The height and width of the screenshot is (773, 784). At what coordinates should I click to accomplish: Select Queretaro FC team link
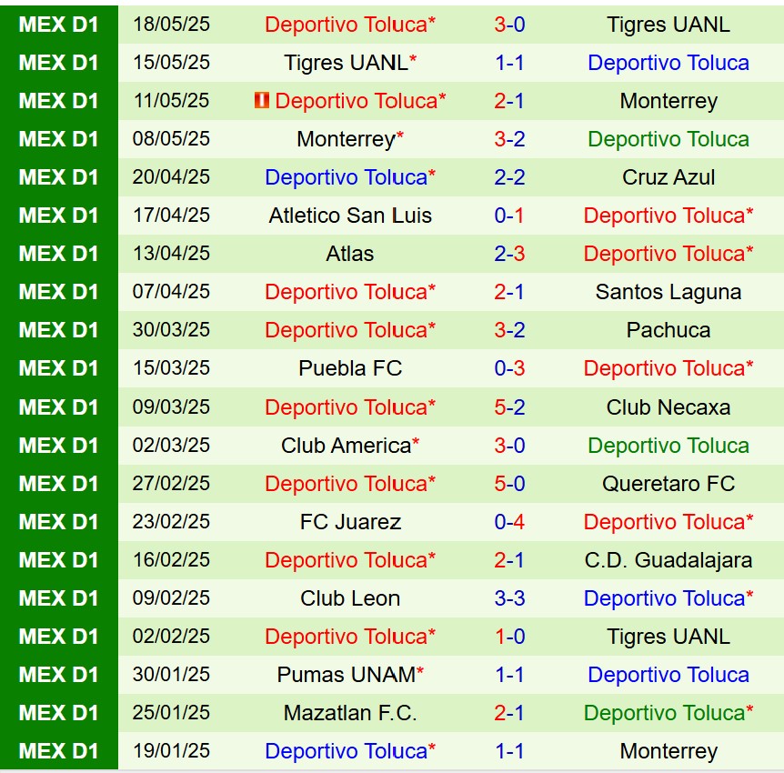point(668,484)
